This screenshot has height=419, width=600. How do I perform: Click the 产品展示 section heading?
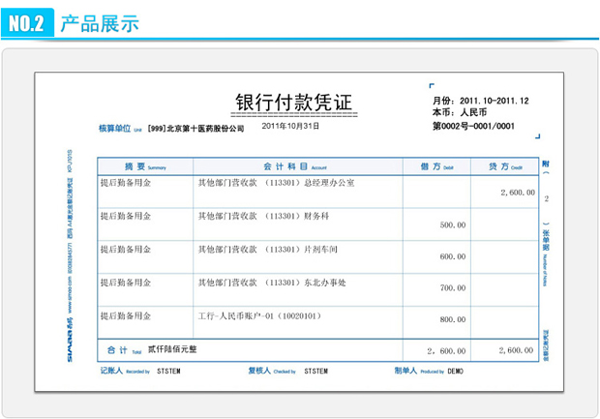tap(100, 23)
